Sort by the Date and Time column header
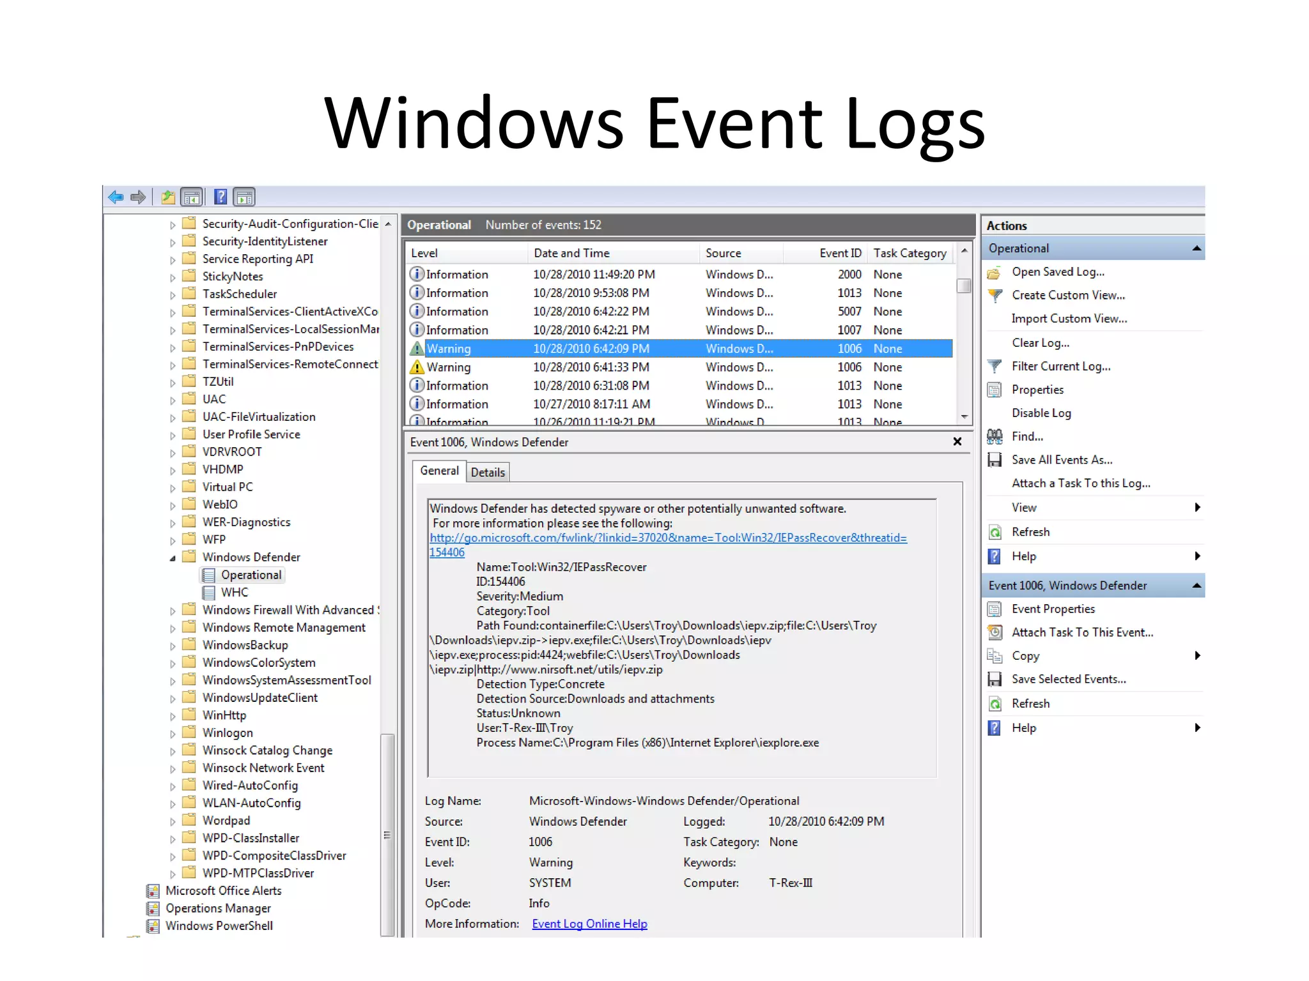This screenshot has height=981, width=1309. [614, 253]
